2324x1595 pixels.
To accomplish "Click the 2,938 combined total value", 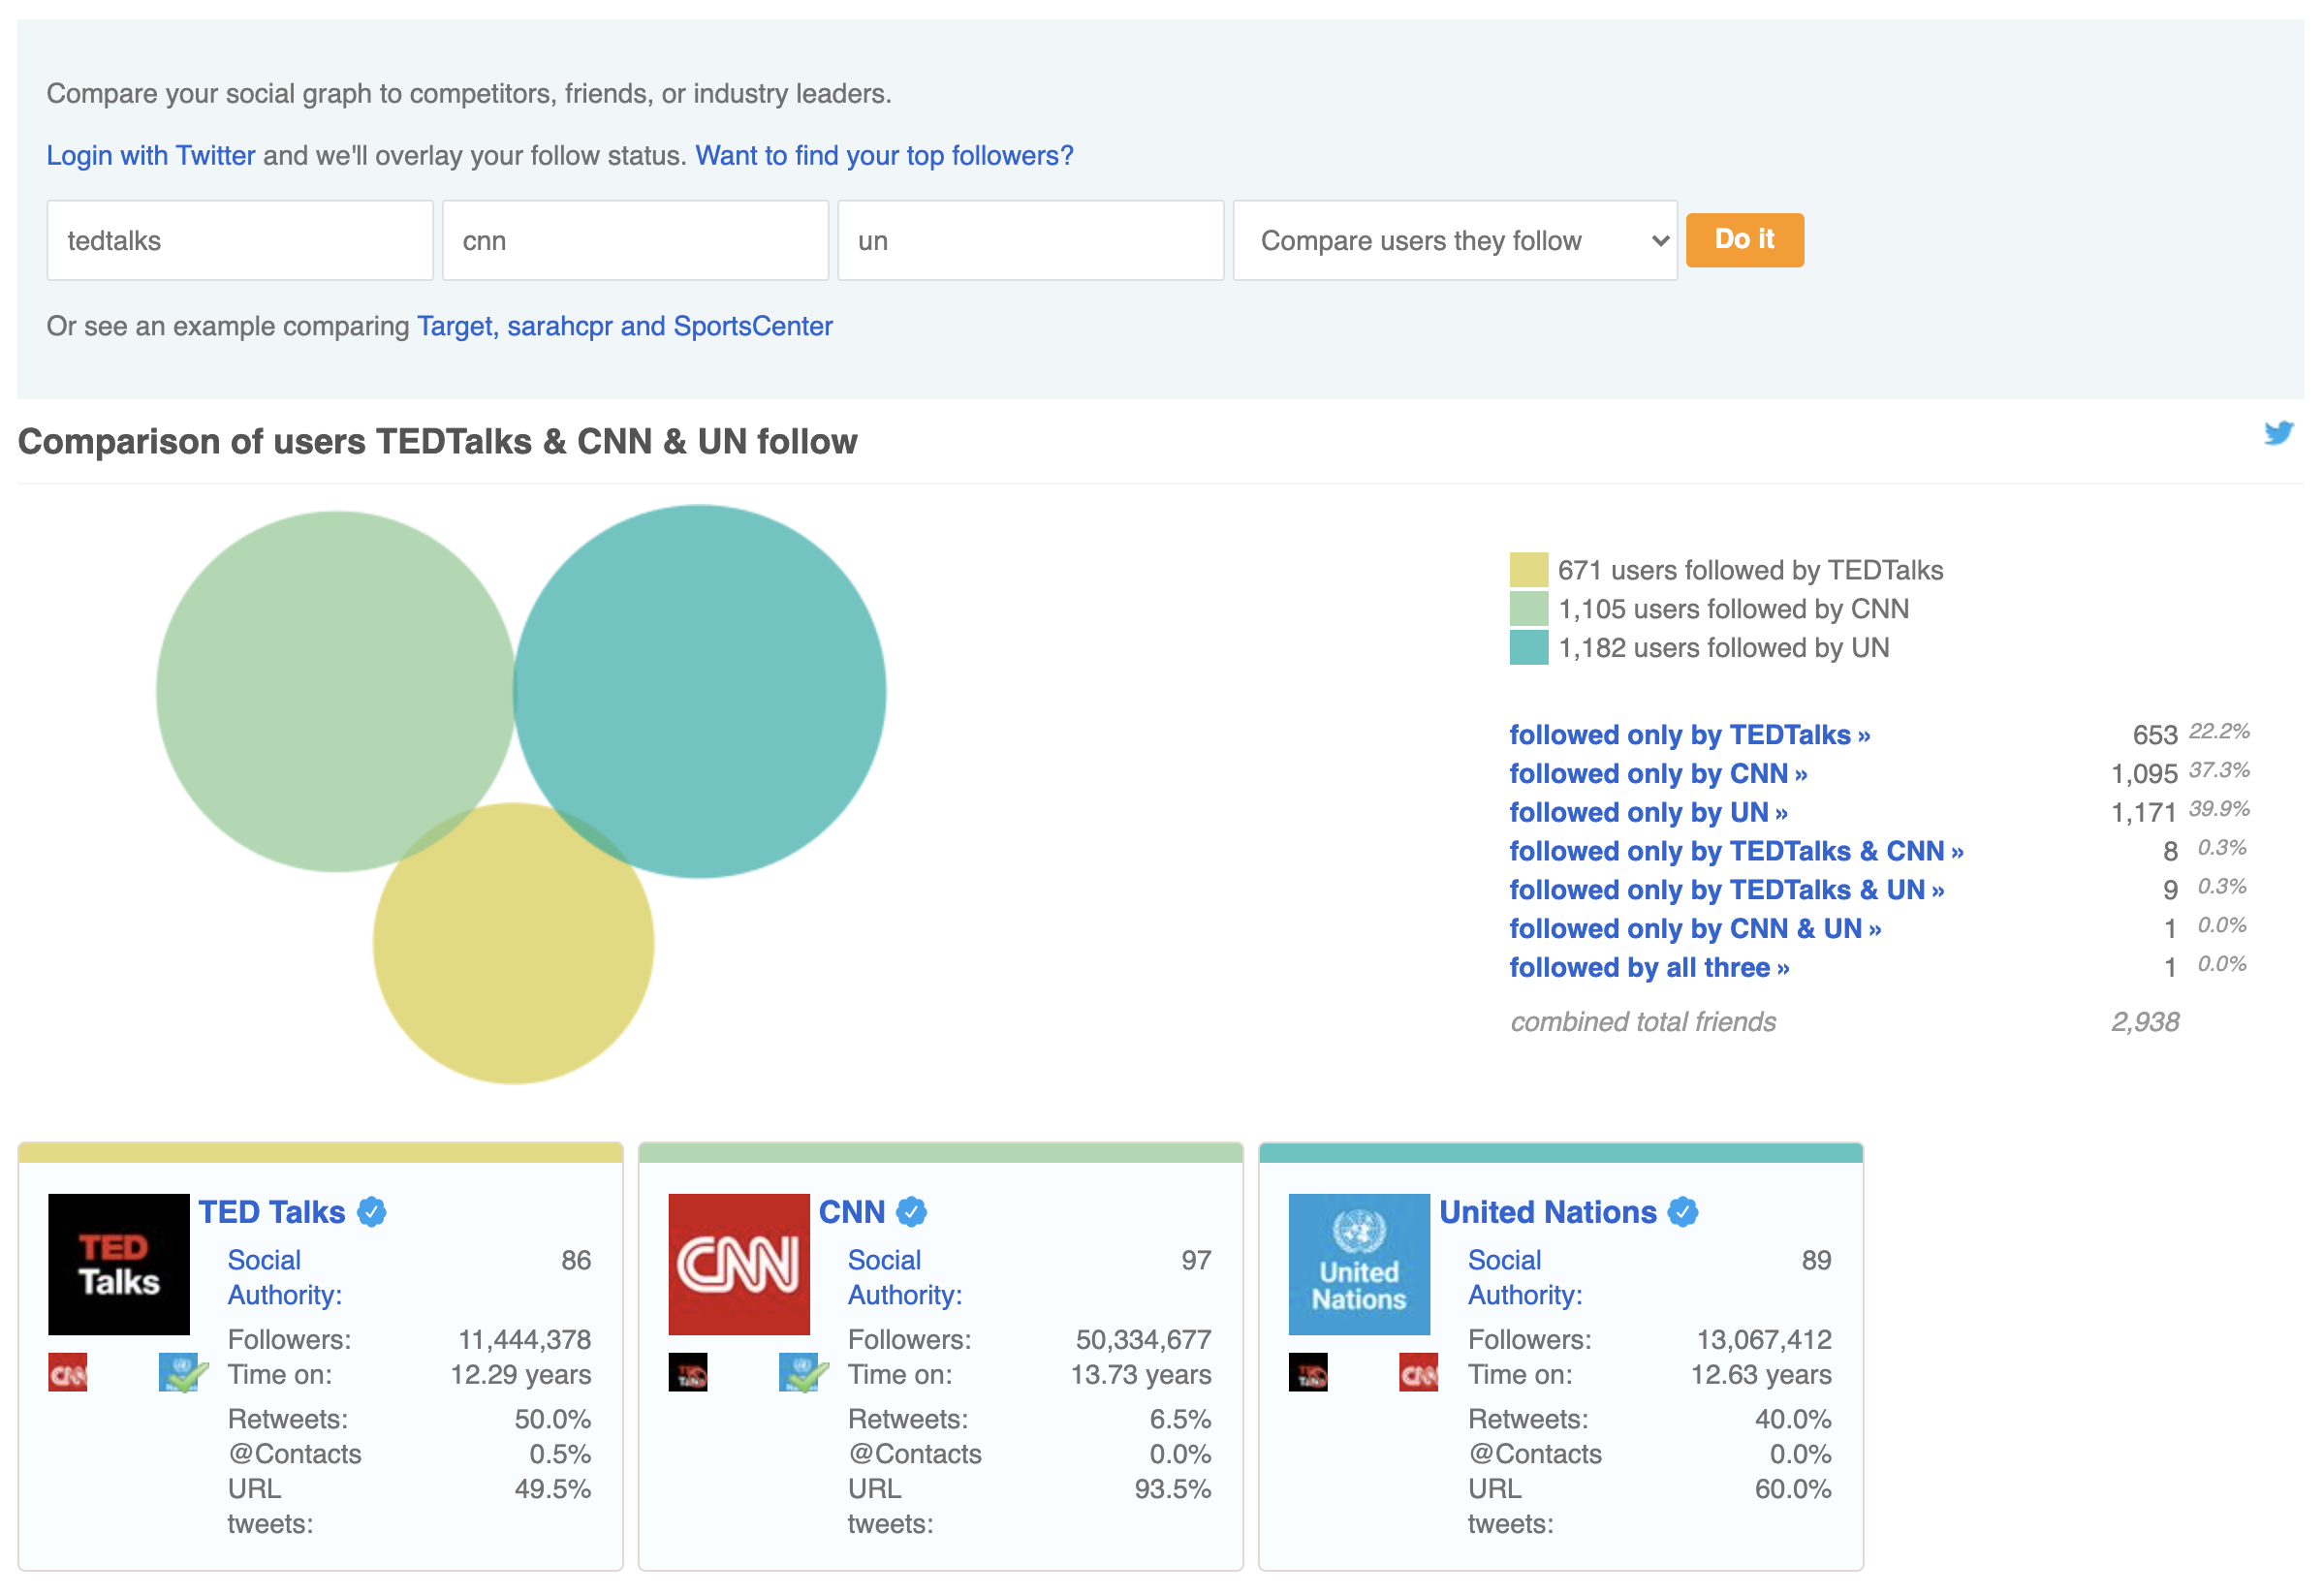I will [x=2145, y=1022].
